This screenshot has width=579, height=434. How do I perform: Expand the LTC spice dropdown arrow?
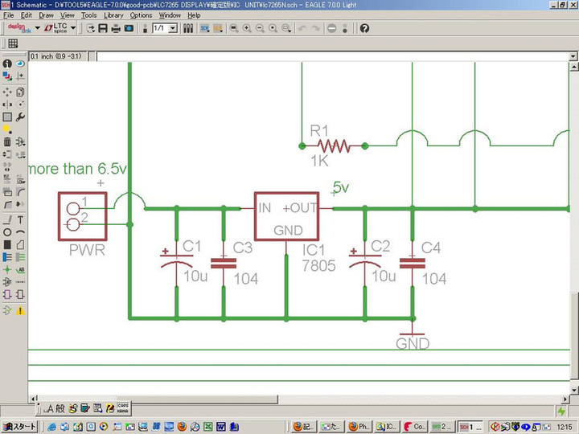tap(73, 29)
